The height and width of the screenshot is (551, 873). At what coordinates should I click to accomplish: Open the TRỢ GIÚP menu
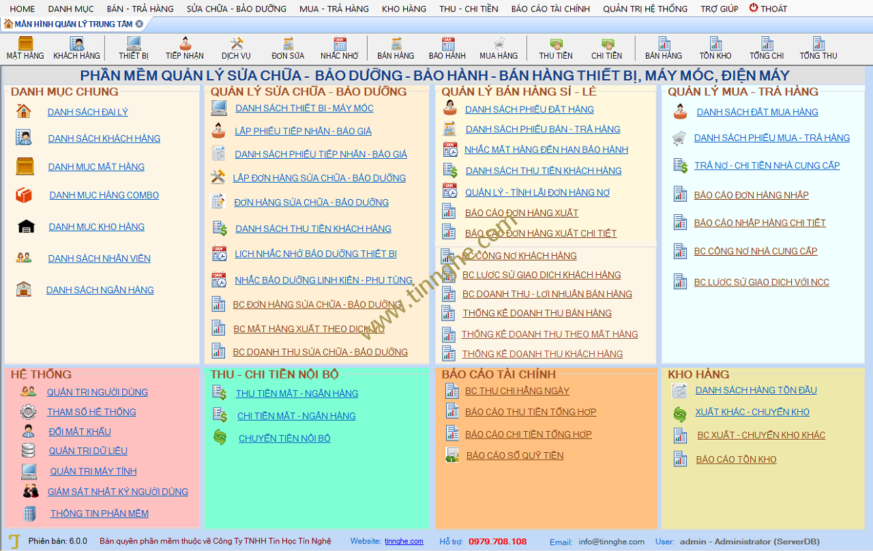point(719,9)
